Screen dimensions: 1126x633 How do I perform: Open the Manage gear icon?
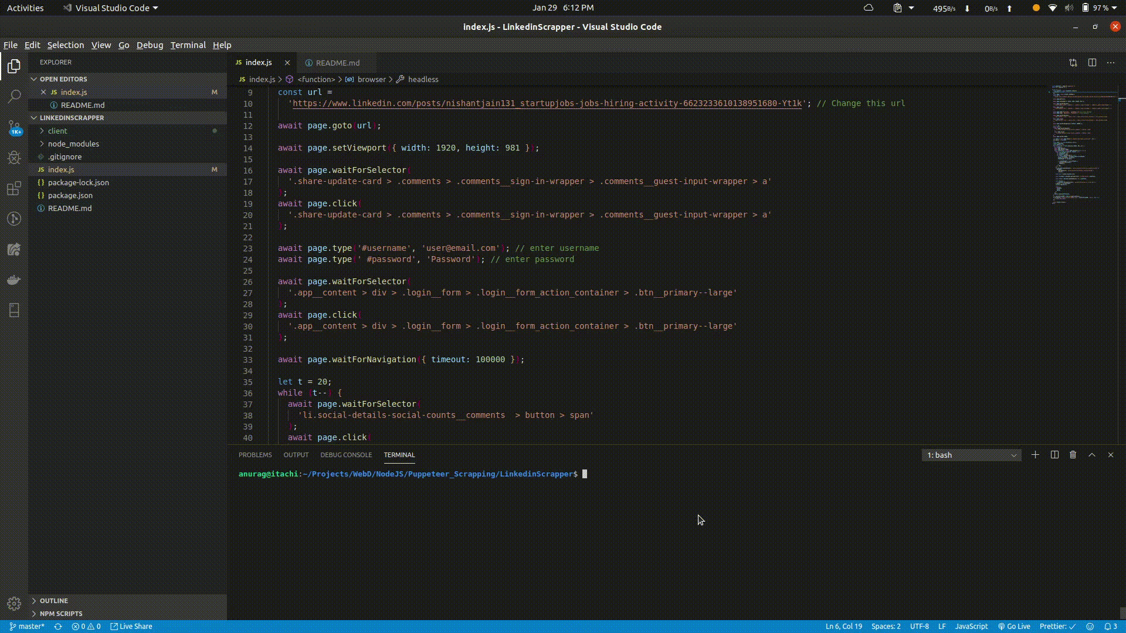[14, 604]
